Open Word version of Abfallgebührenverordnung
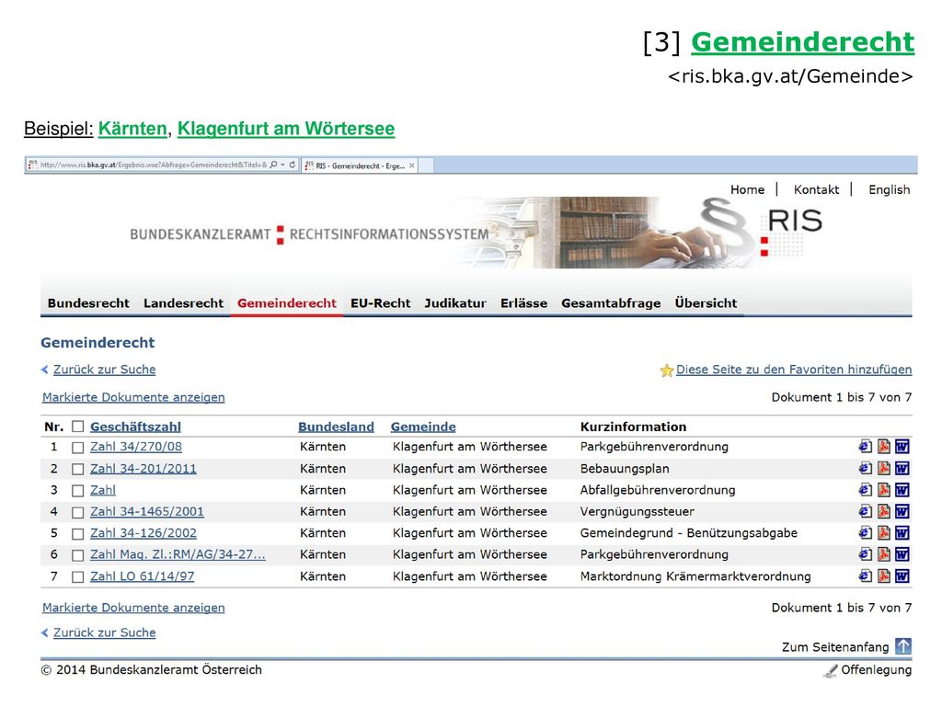Screen dimensions: 942x706 (902, 490)
